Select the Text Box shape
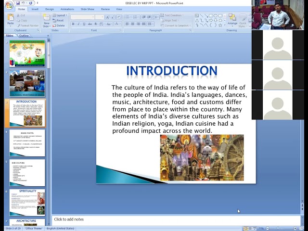This screenshot has width=308, height=231. point(197,16)
